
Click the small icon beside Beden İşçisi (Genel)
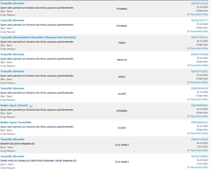(31, 105)
